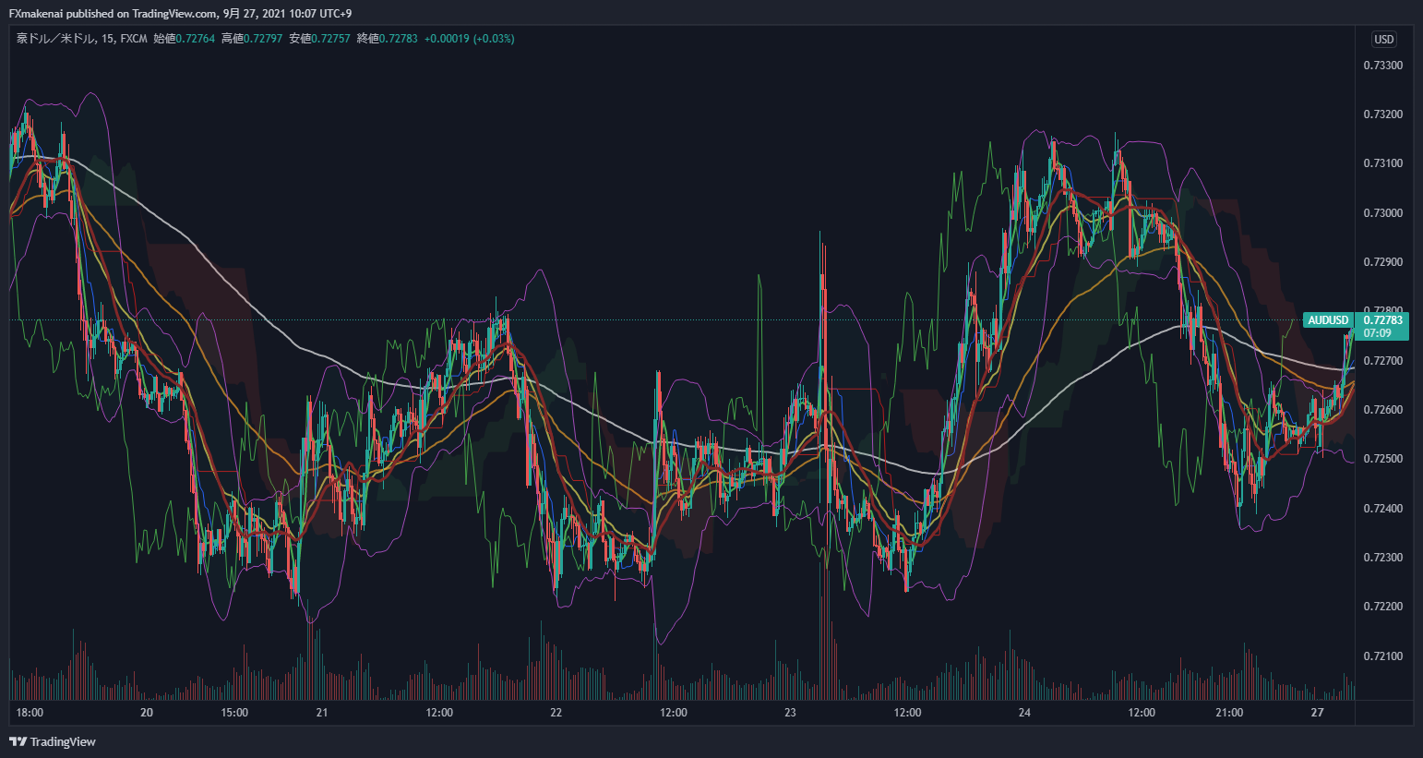Click the 0.73200 price axis label

[1382, 114]
